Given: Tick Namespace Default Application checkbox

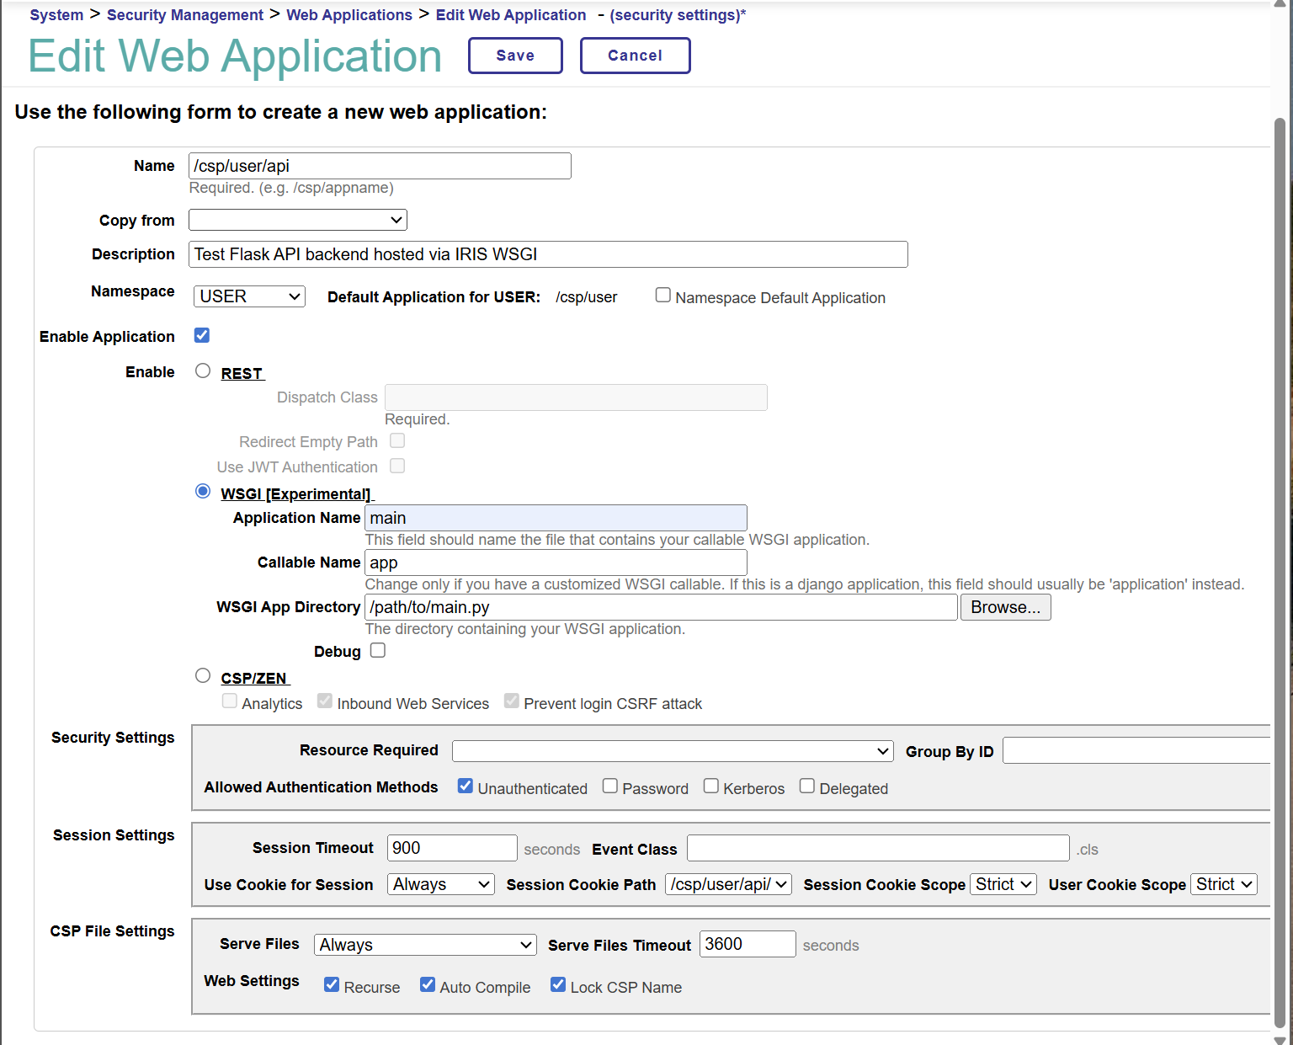Looking at the screenshot, I should [663, 296].
